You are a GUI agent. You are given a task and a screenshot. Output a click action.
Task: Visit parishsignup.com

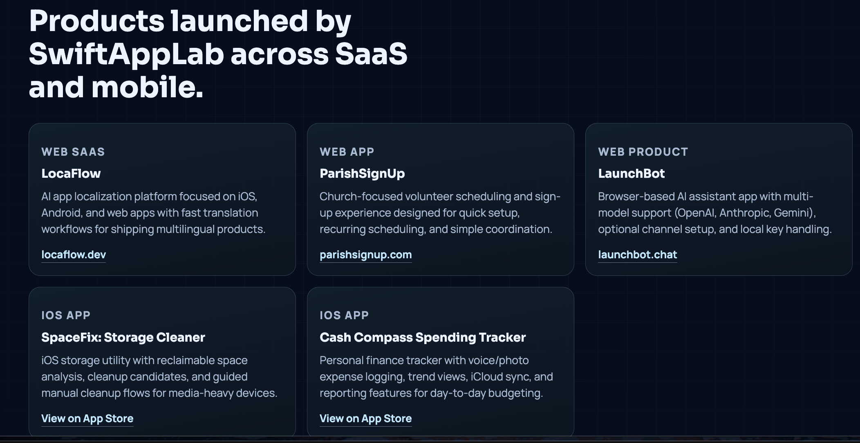click(366, 254)
